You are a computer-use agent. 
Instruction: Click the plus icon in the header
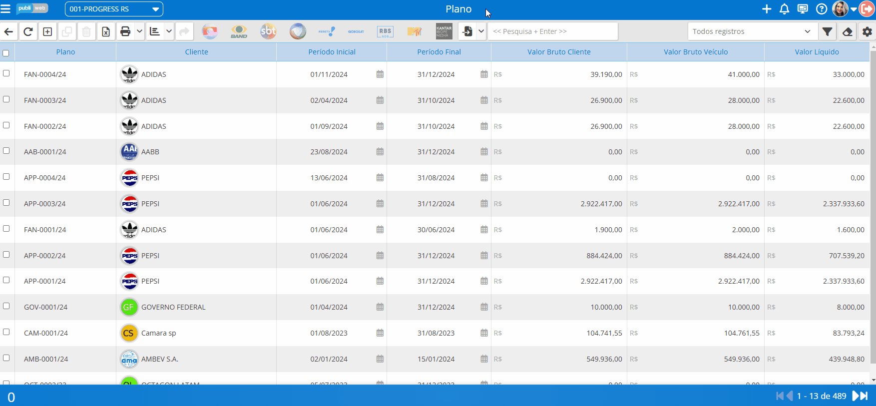coord(767,9)
